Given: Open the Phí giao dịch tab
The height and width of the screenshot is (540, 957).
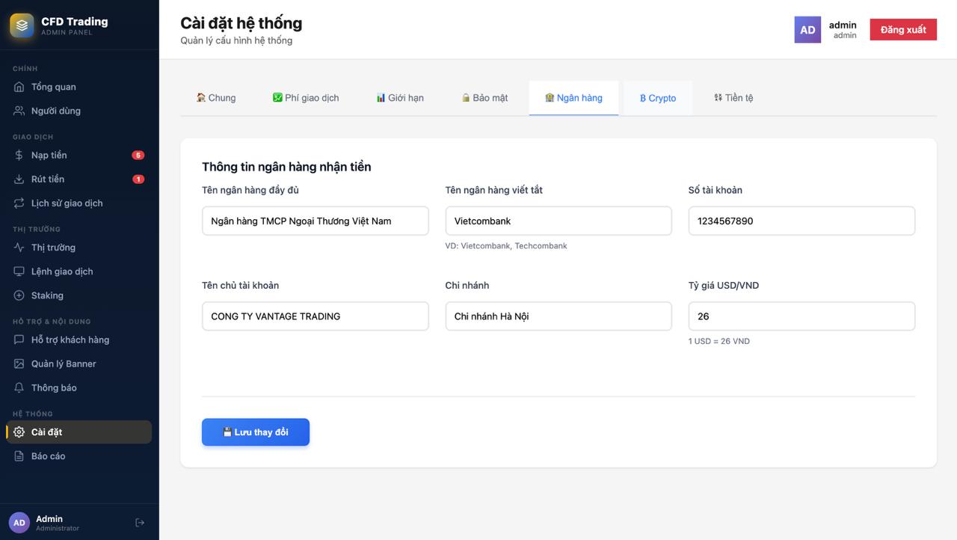Looking at the screenshot, I should pyautogui.click(x=306, y=97).
